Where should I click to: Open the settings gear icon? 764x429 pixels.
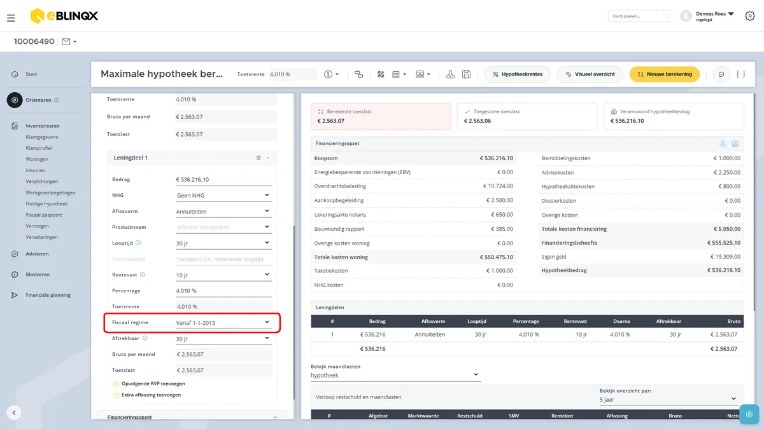(749, 16)
